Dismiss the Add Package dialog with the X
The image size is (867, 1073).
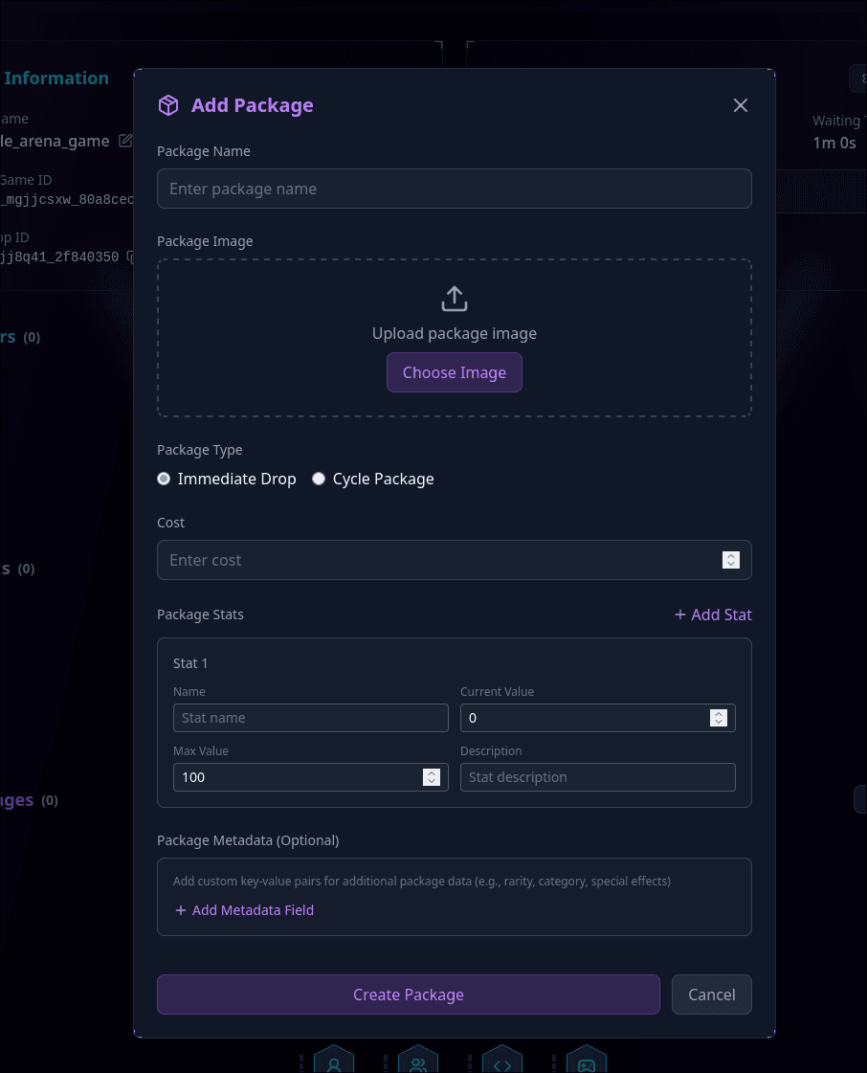coord(740,105)
